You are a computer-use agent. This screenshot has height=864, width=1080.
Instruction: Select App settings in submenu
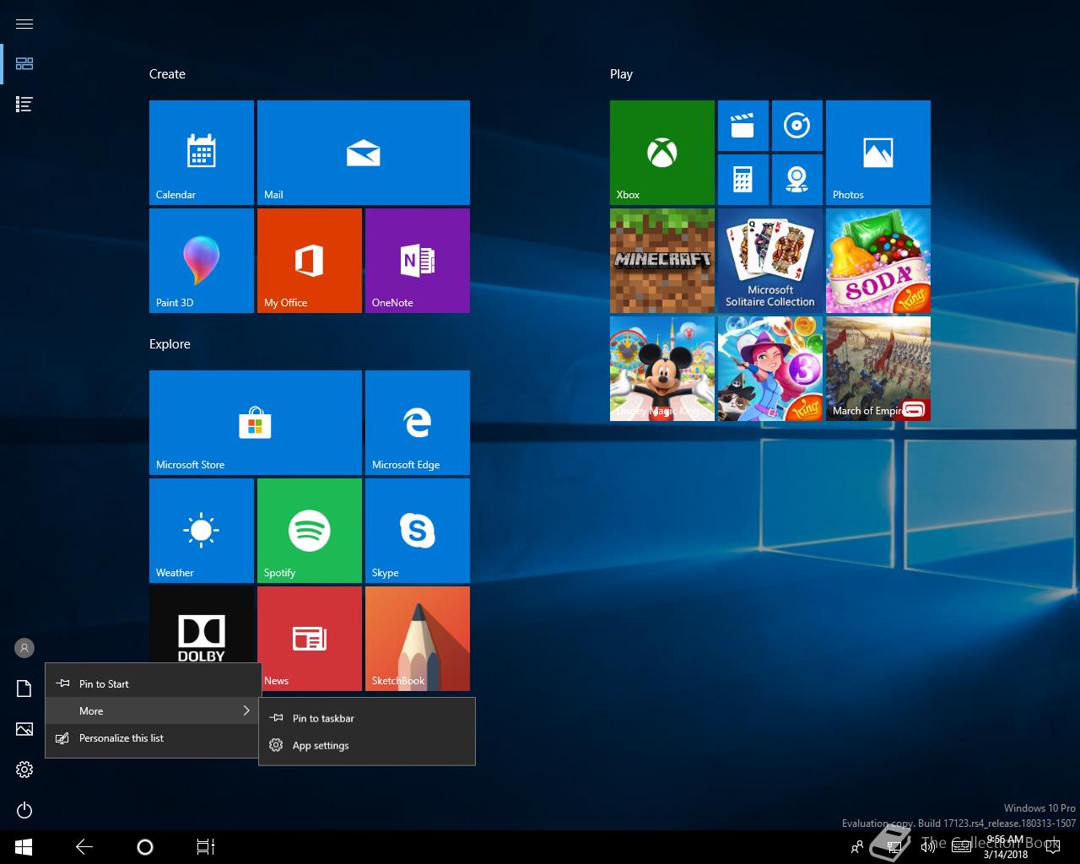[367, 745]
